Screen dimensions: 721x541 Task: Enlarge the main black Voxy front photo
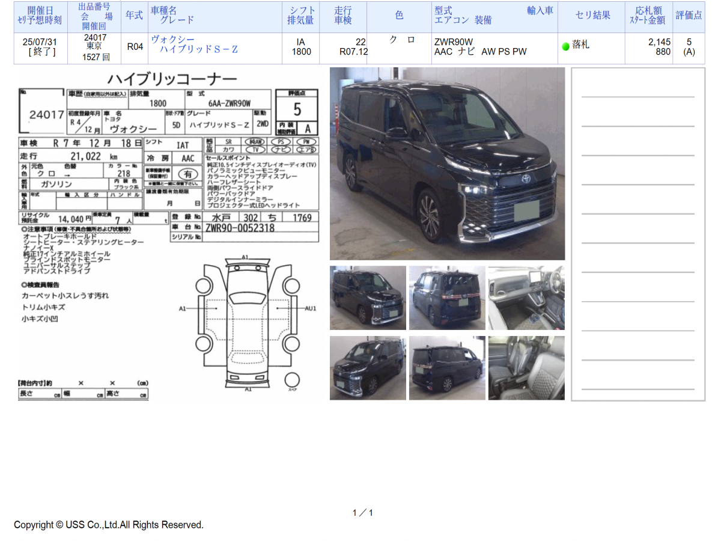[x=447, y=164]
